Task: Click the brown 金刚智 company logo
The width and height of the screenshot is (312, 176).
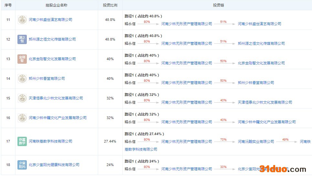Action: [22, 59]
